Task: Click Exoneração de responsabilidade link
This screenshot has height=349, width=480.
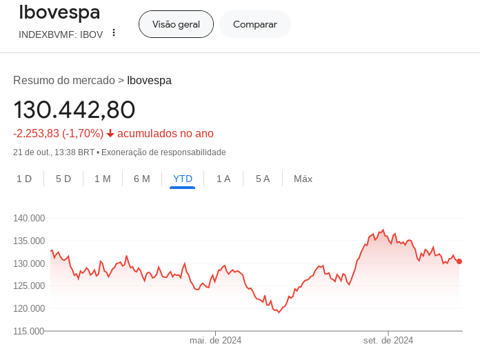Action: coord(163,152)
